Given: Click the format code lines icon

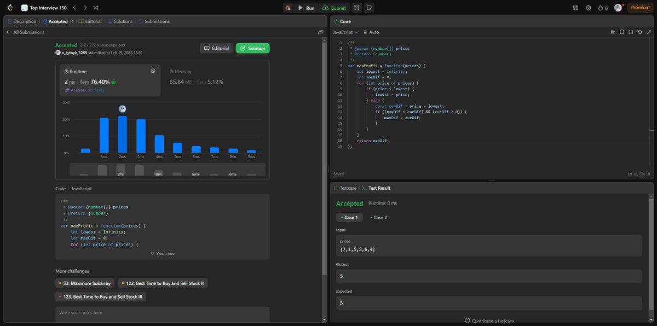Looking at the screenshot, I should [613, 32].
